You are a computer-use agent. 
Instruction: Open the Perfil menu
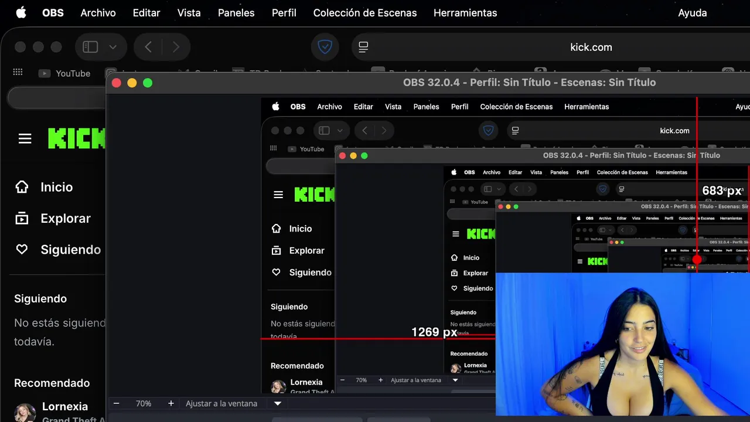(x=284, y=13)
